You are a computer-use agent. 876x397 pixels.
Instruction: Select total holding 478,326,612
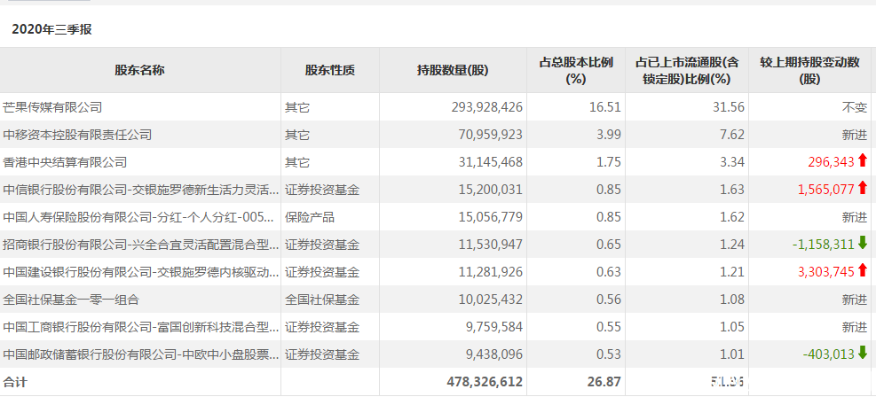click(485, 382)
